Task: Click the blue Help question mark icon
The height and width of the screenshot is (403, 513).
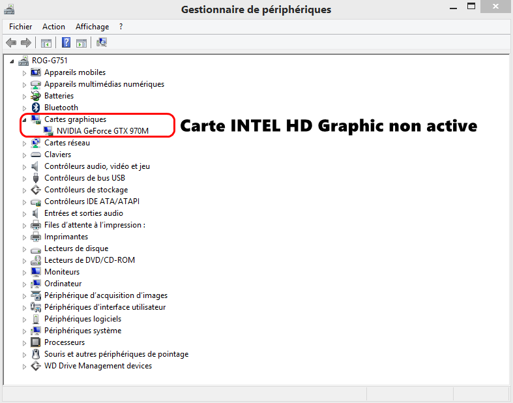Action: click(x=66, y=43)
